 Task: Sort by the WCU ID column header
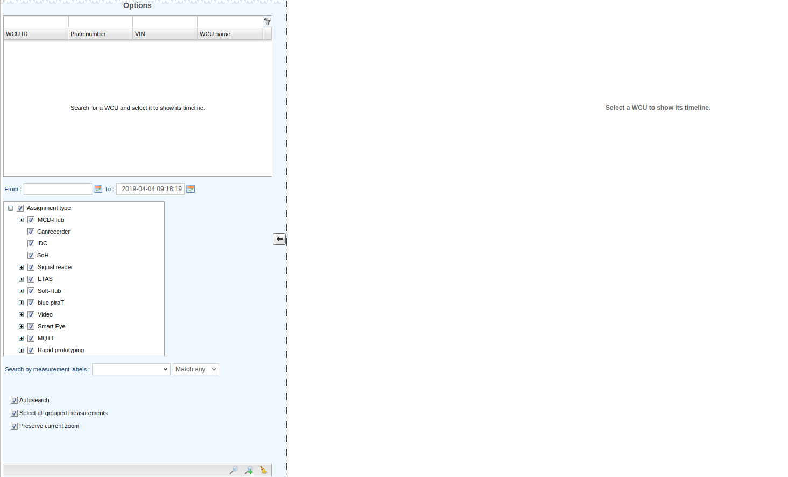36,34
